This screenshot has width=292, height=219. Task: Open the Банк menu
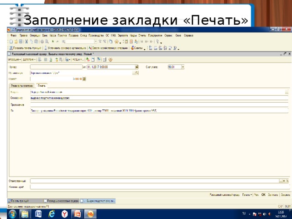(45, 36)
